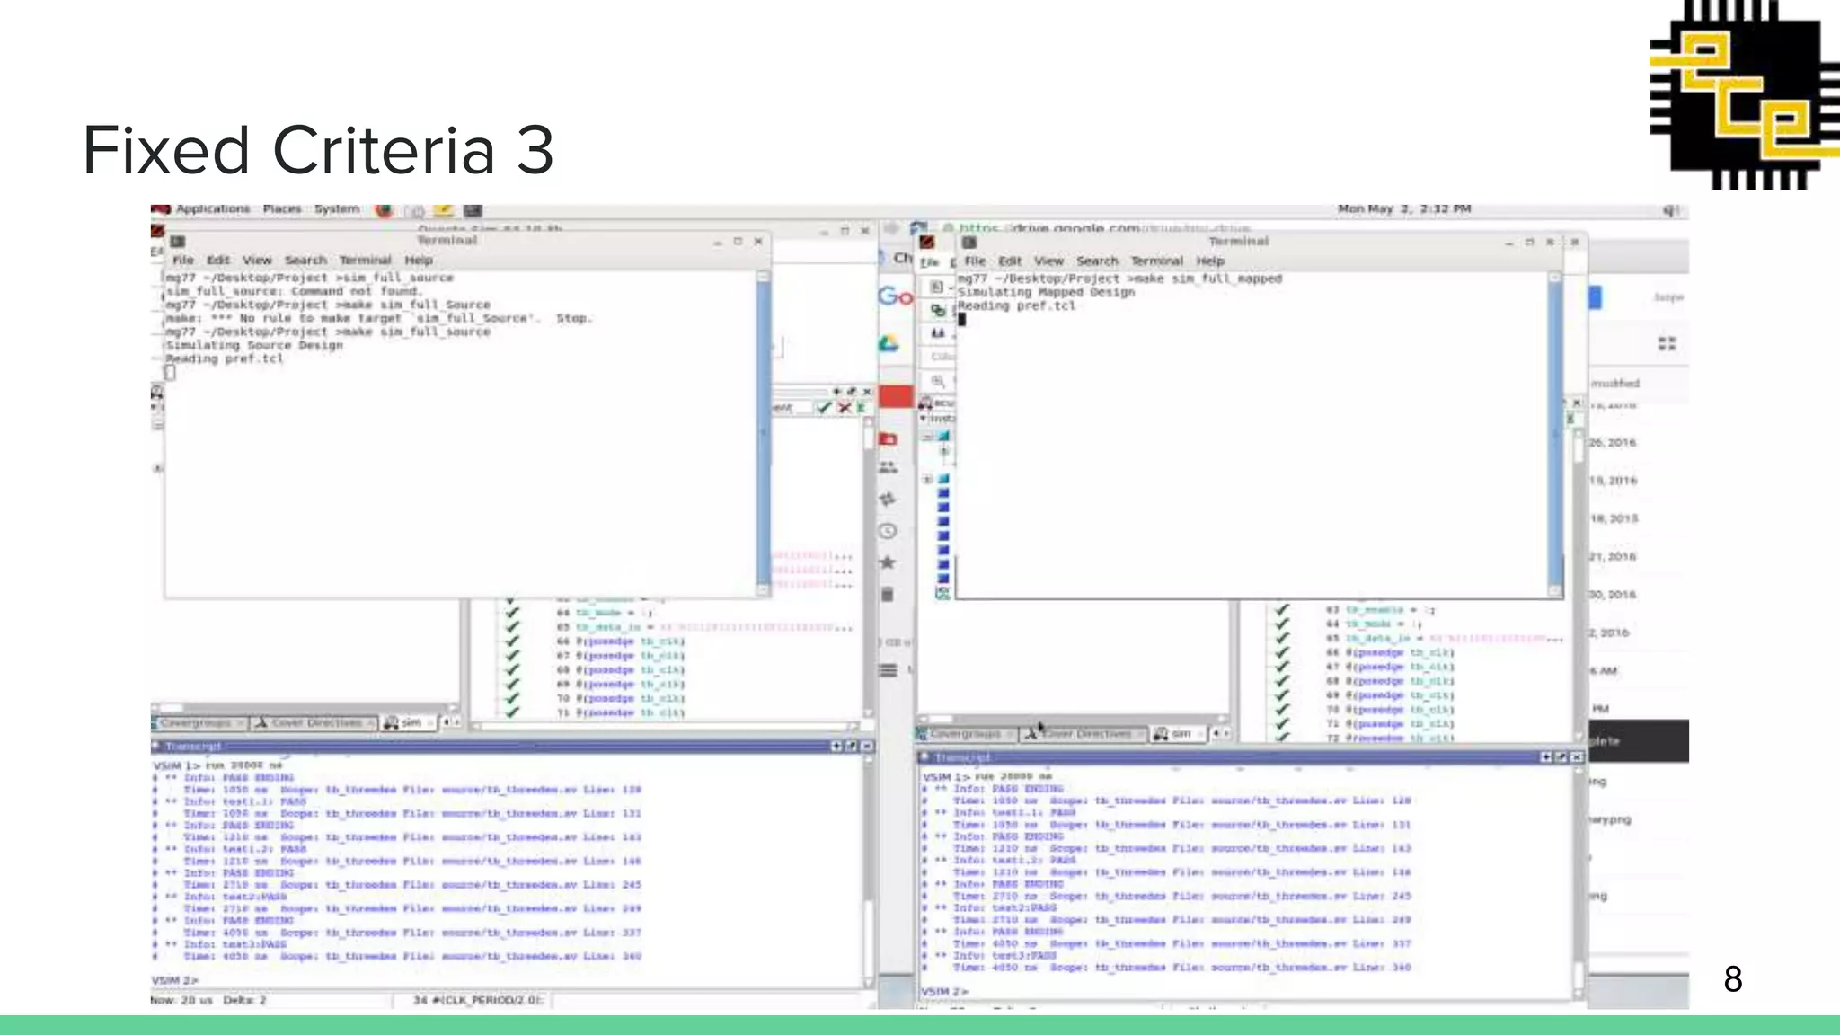1840x1035 pixels.
Task: Click the star Starred icon in Drive sidebar
Action: point(888,562)
